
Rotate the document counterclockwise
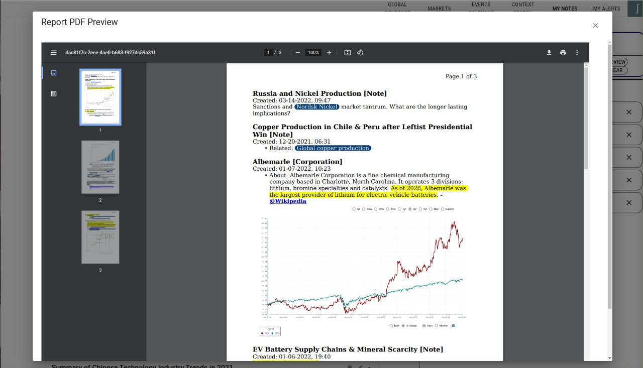click(x=360, y=53)
